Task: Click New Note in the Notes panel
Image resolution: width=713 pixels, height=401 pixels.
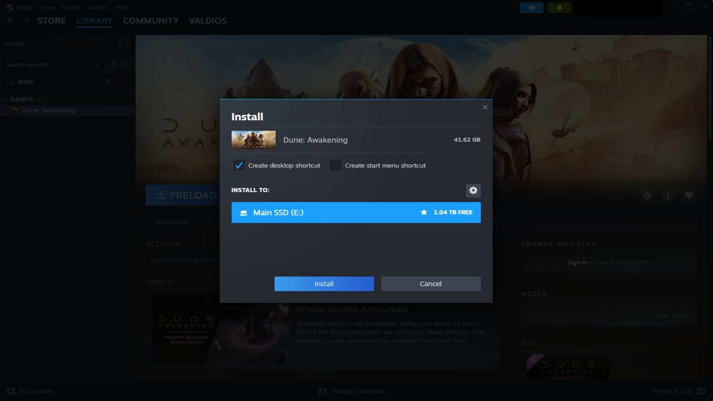Action: coord(671,315)
